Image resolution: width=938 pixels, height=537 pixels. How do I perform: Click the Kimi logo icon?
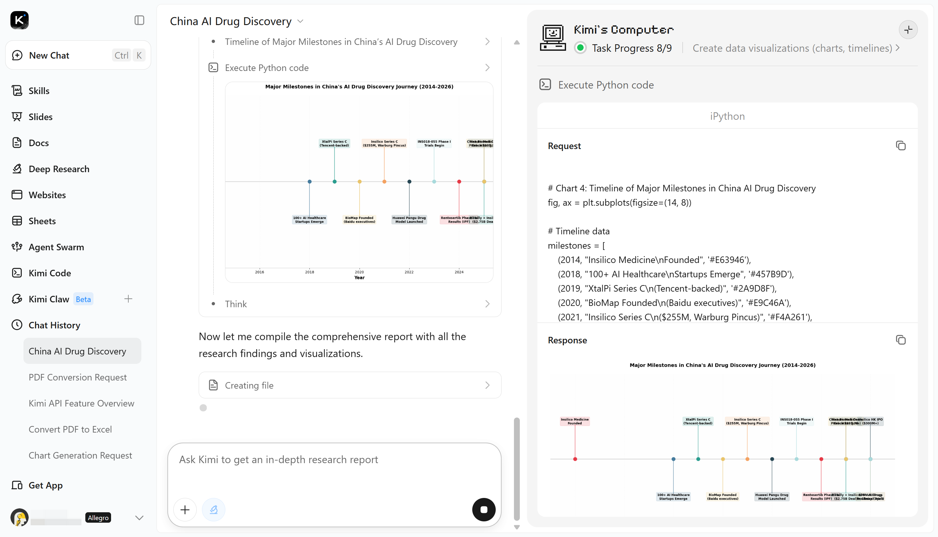pos(19,20)
